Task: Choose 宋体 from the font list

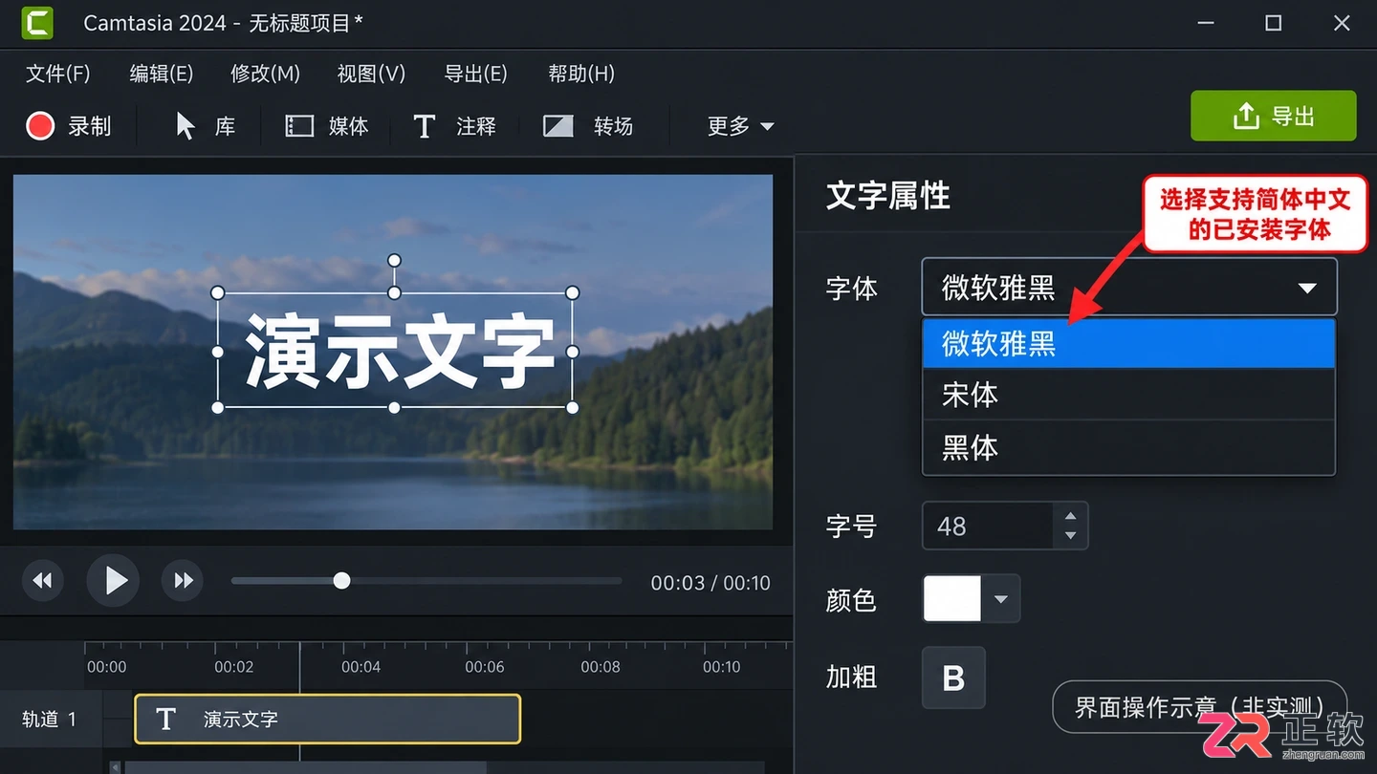Action: [1128, 395]
